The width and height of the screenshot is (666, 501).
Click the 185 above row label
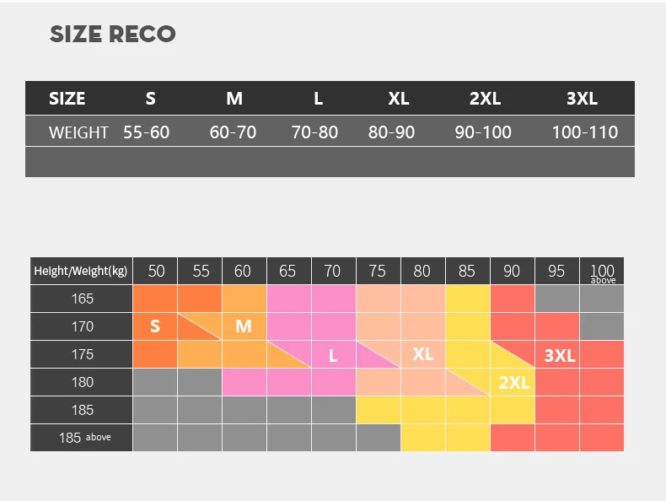[84, 438]
